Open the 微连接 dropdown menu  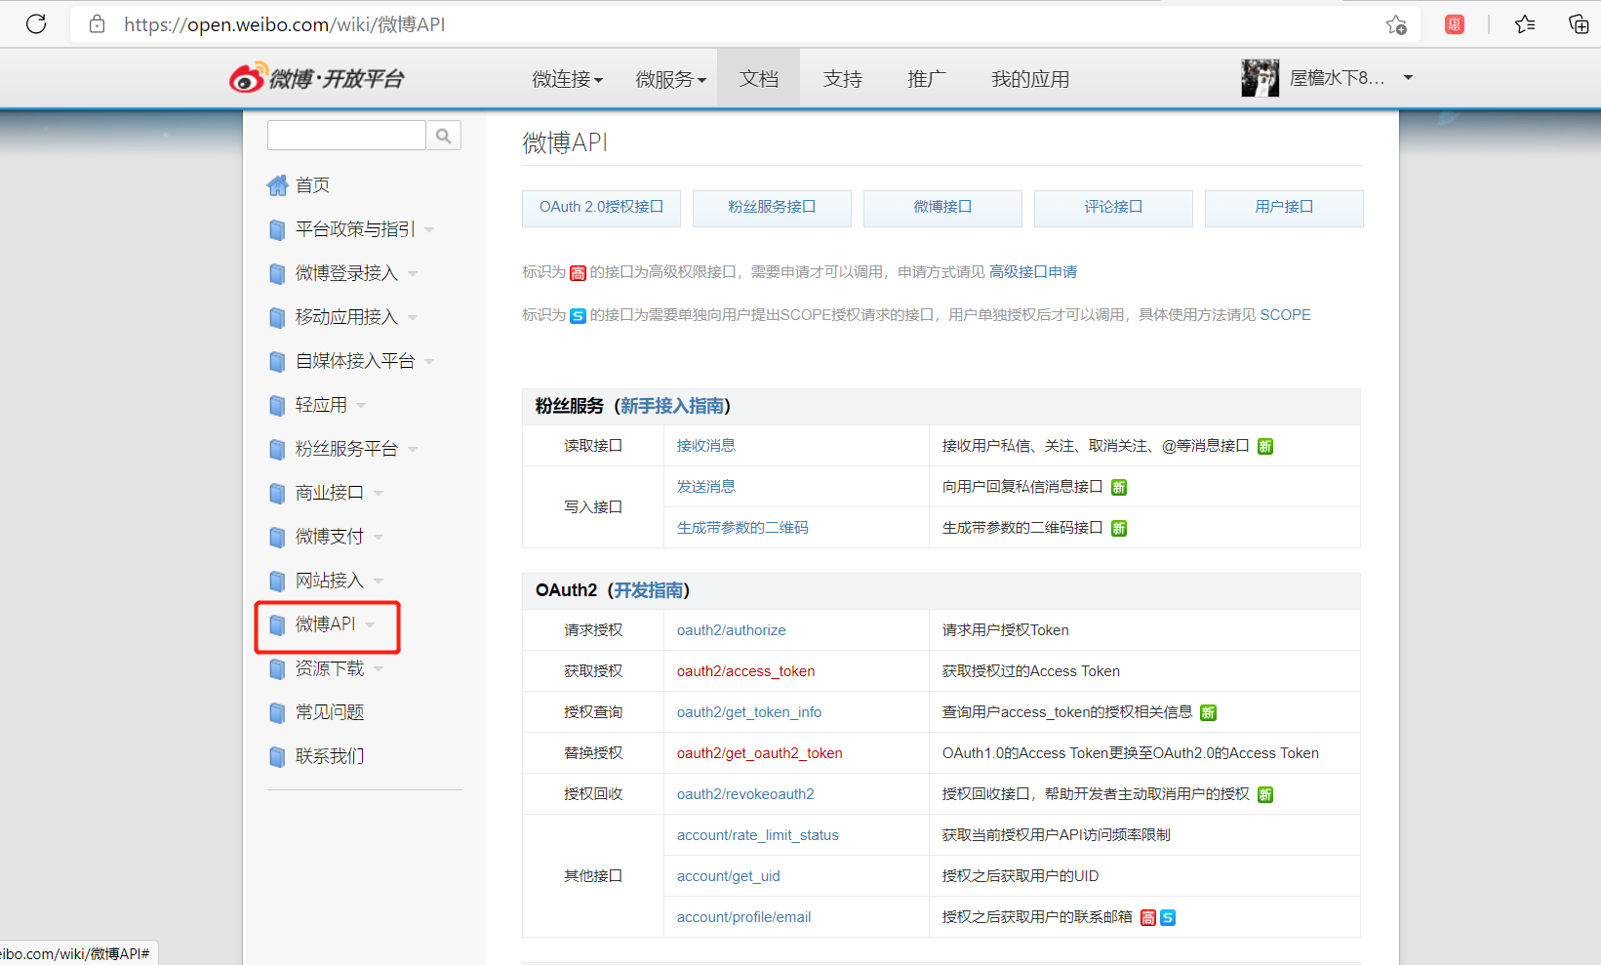point(567,79)
